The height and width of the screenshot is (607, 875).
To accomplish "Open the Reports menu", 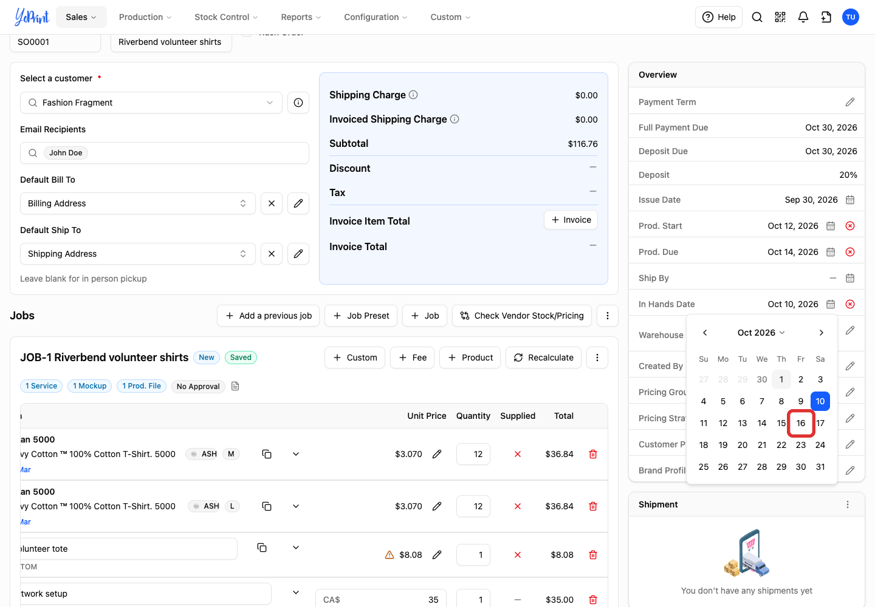I will pyautogui.click(x=301, y=17).
